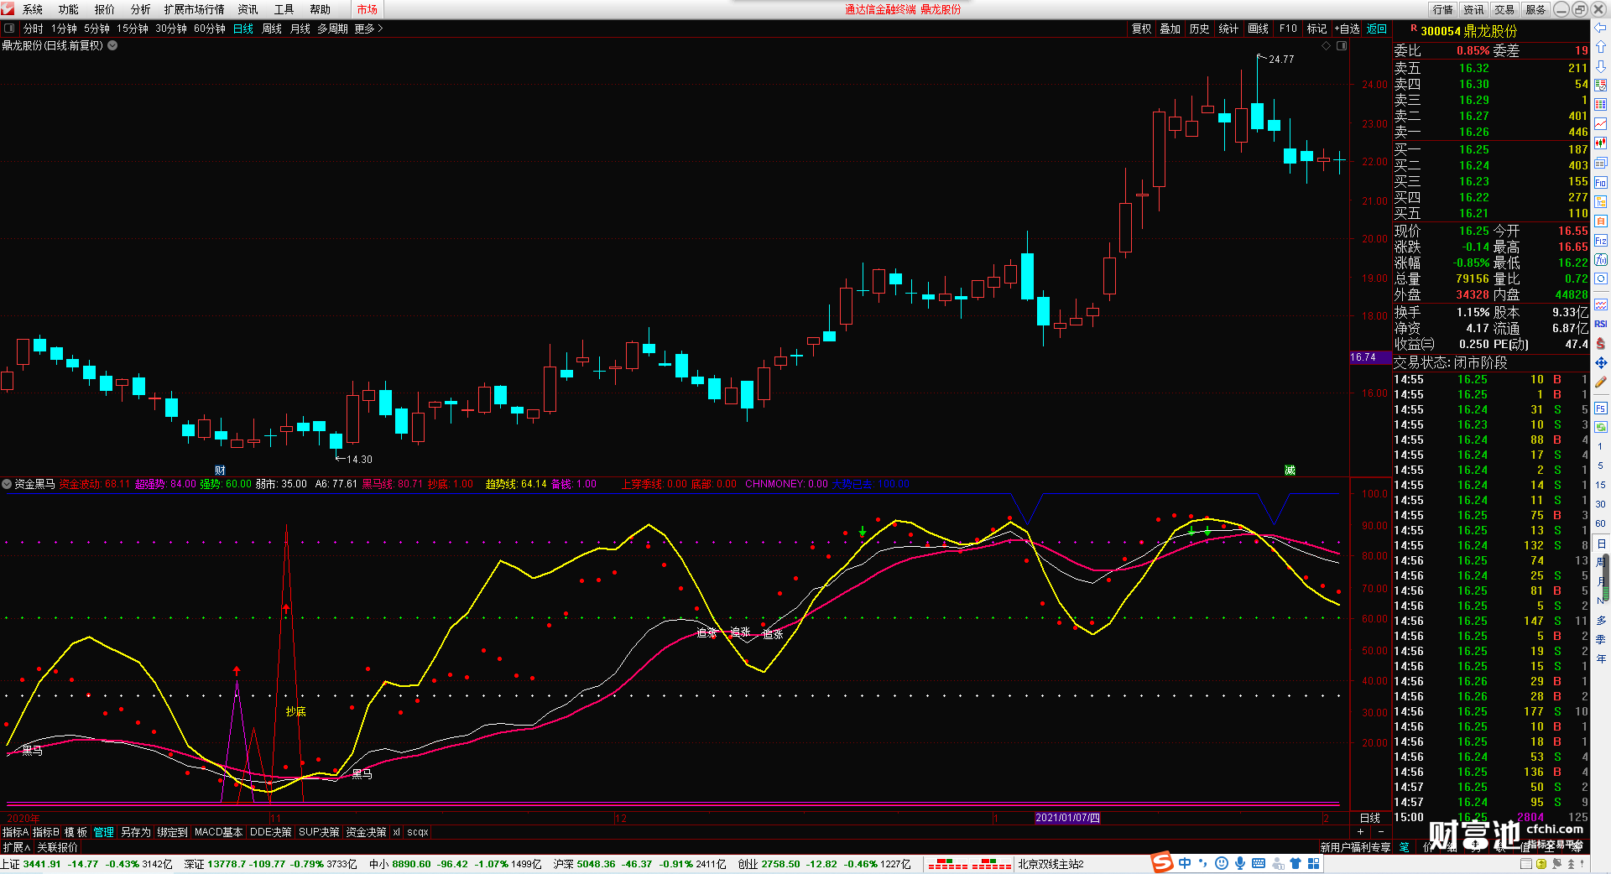The image size is (1611, 874).
Task: Click the 行情 button at top right
Action: 1443,9
